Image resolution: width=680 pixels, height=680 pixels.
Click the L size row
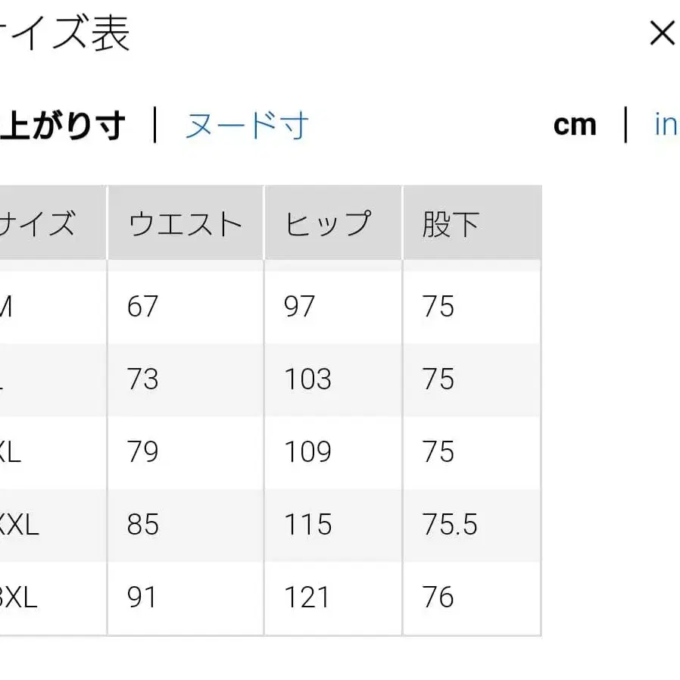(x=15, y=379)
